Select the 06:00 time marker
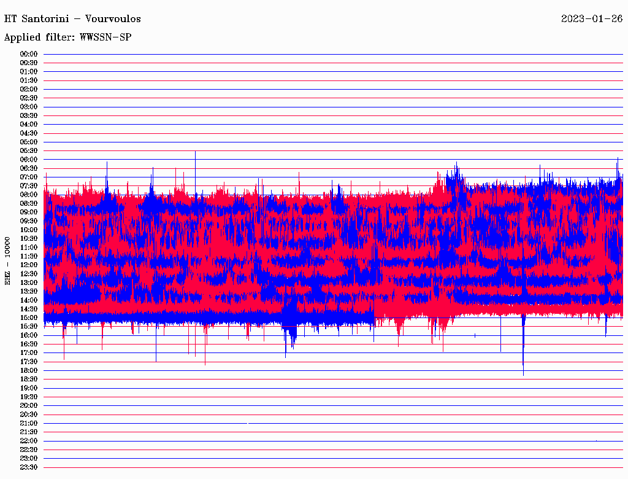Screen dimensions: 628x479 click(x=29, y=160)
